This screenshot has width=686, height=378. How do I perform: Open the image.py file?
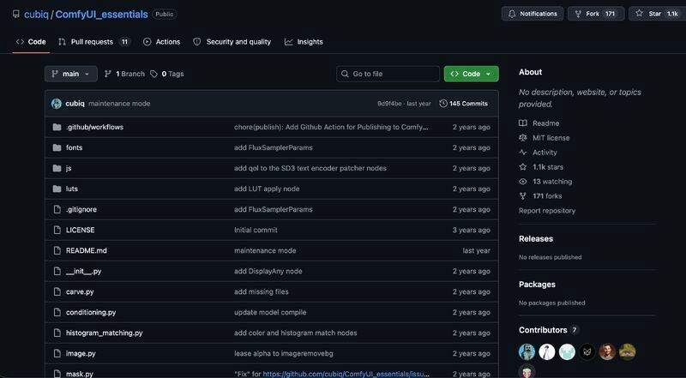point(81,353)
